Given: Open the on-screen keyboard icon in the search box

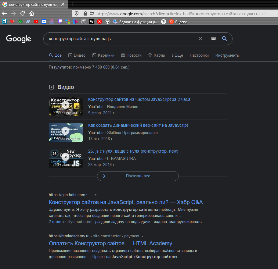Looking at the screenshot, I should [x=214, y=39].
